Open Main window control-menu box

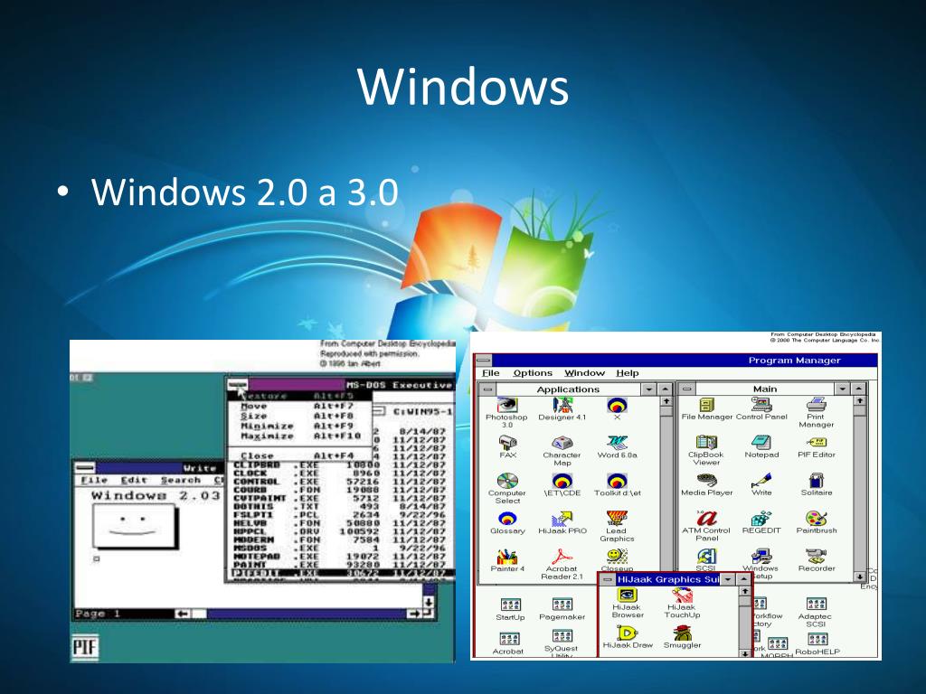686,389
